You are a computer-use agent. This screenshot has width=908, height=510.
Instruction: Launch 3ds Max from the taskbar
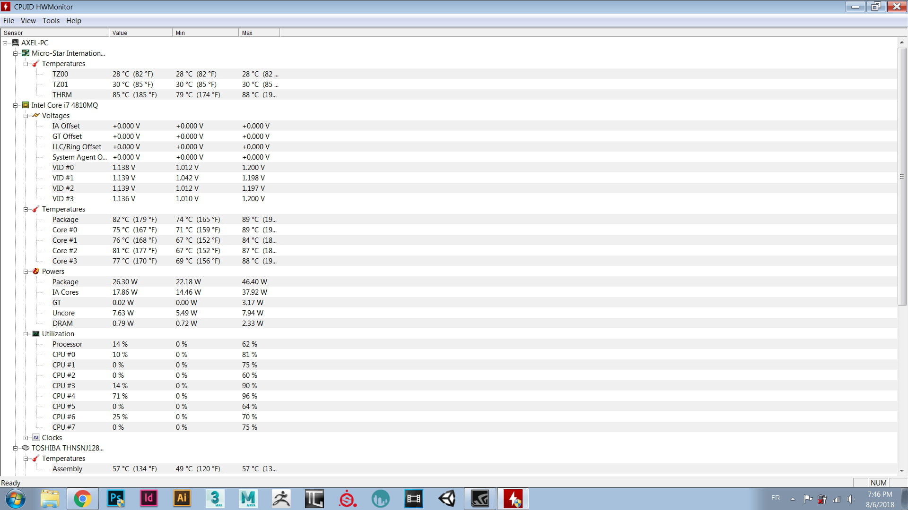point(215,499)
